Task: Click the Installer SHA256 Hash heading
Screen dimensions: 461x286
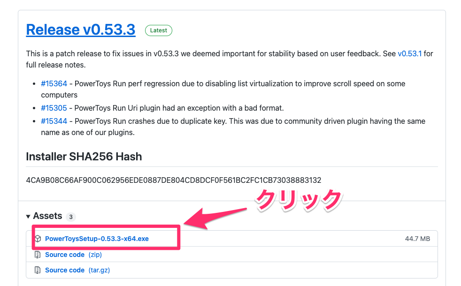Action: pyautogui.click(x=84, y=157)
